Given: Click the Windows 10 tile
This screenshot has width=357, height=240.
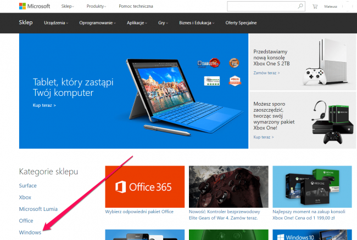Looking at the screenshot, I should pyautogui.click(x=312, y=235).
